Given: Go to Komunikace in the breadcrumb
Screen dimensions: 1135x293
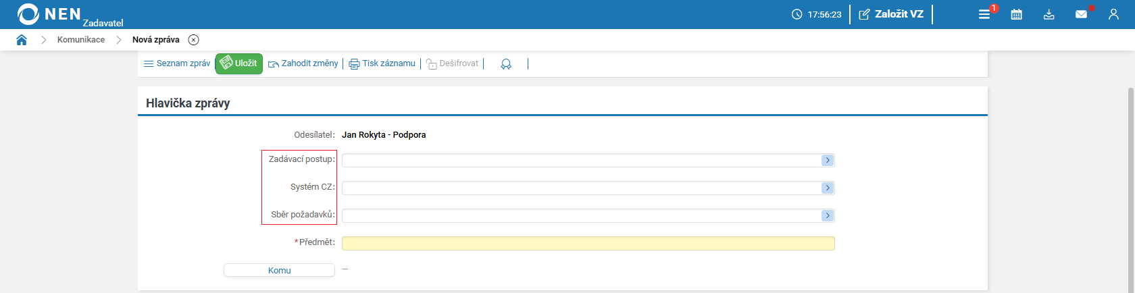Looking at the screenshot, I should click(x=81, y=40).
